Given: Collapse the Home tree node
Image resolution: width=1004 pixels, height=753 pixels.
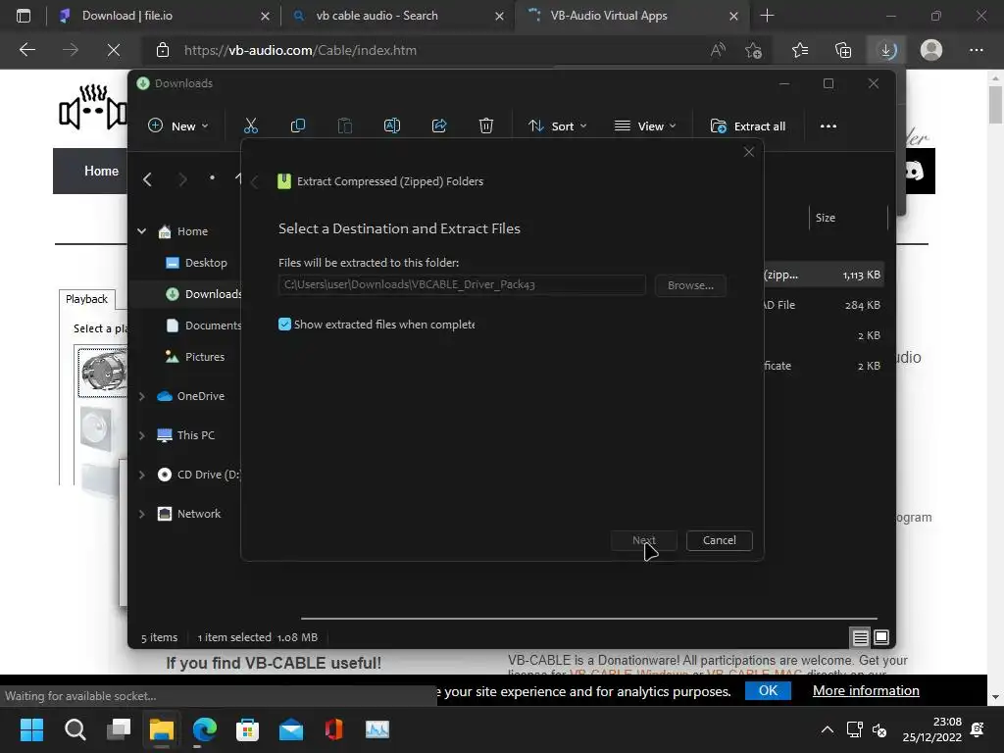Looking at the screenshot, I should pyautogui.click(x=141, y=231).
